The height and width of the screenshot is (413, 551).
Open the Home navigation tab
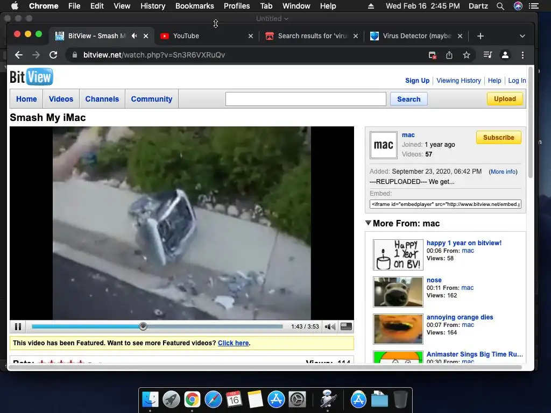click(26, 99)
